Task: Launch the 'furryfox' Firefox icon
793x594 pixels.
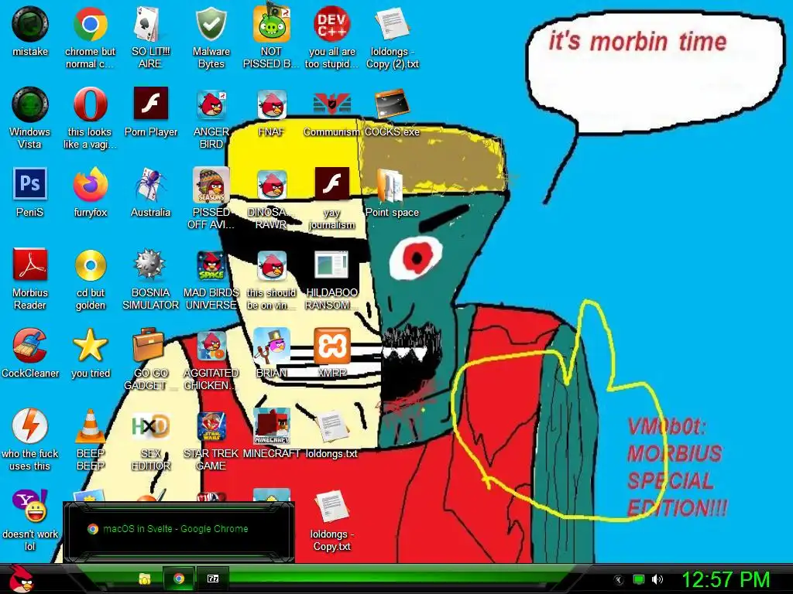Action: point(90,186)
